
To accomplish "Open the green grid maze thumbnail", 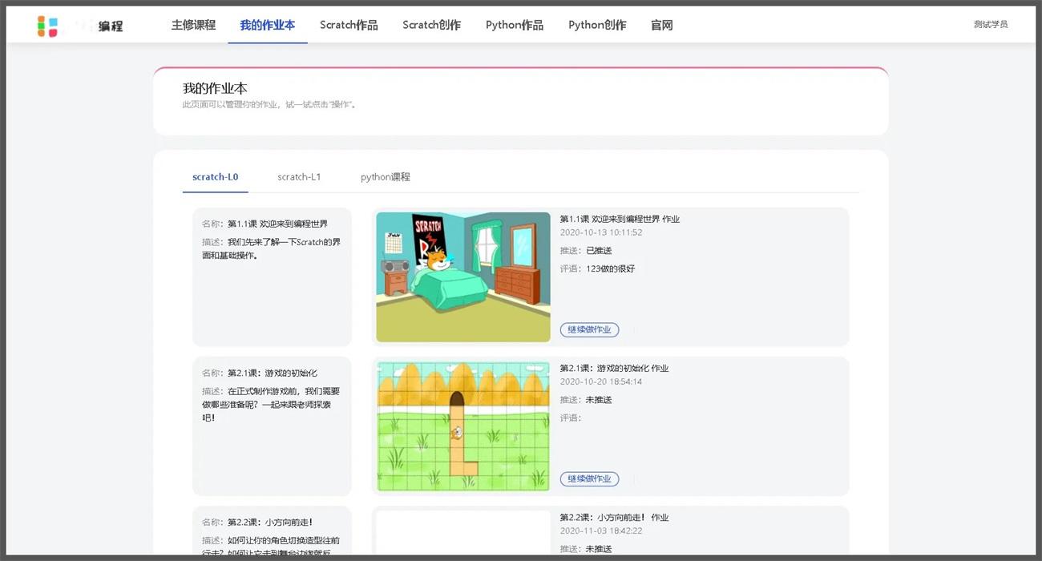I will point(463,426).
